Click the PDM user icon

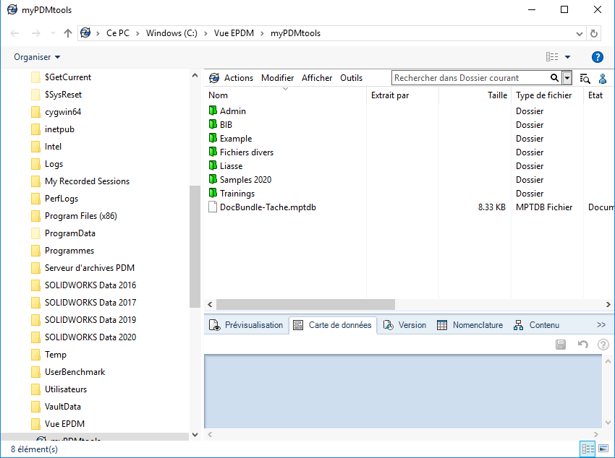(602, 78)
